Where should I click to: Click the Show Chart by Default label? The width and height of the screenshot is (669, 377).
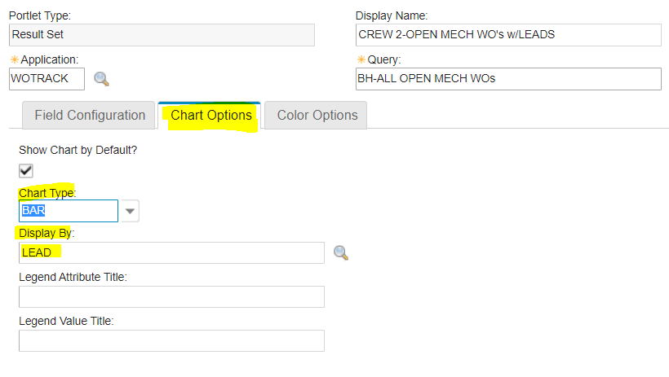click(78, 151)
